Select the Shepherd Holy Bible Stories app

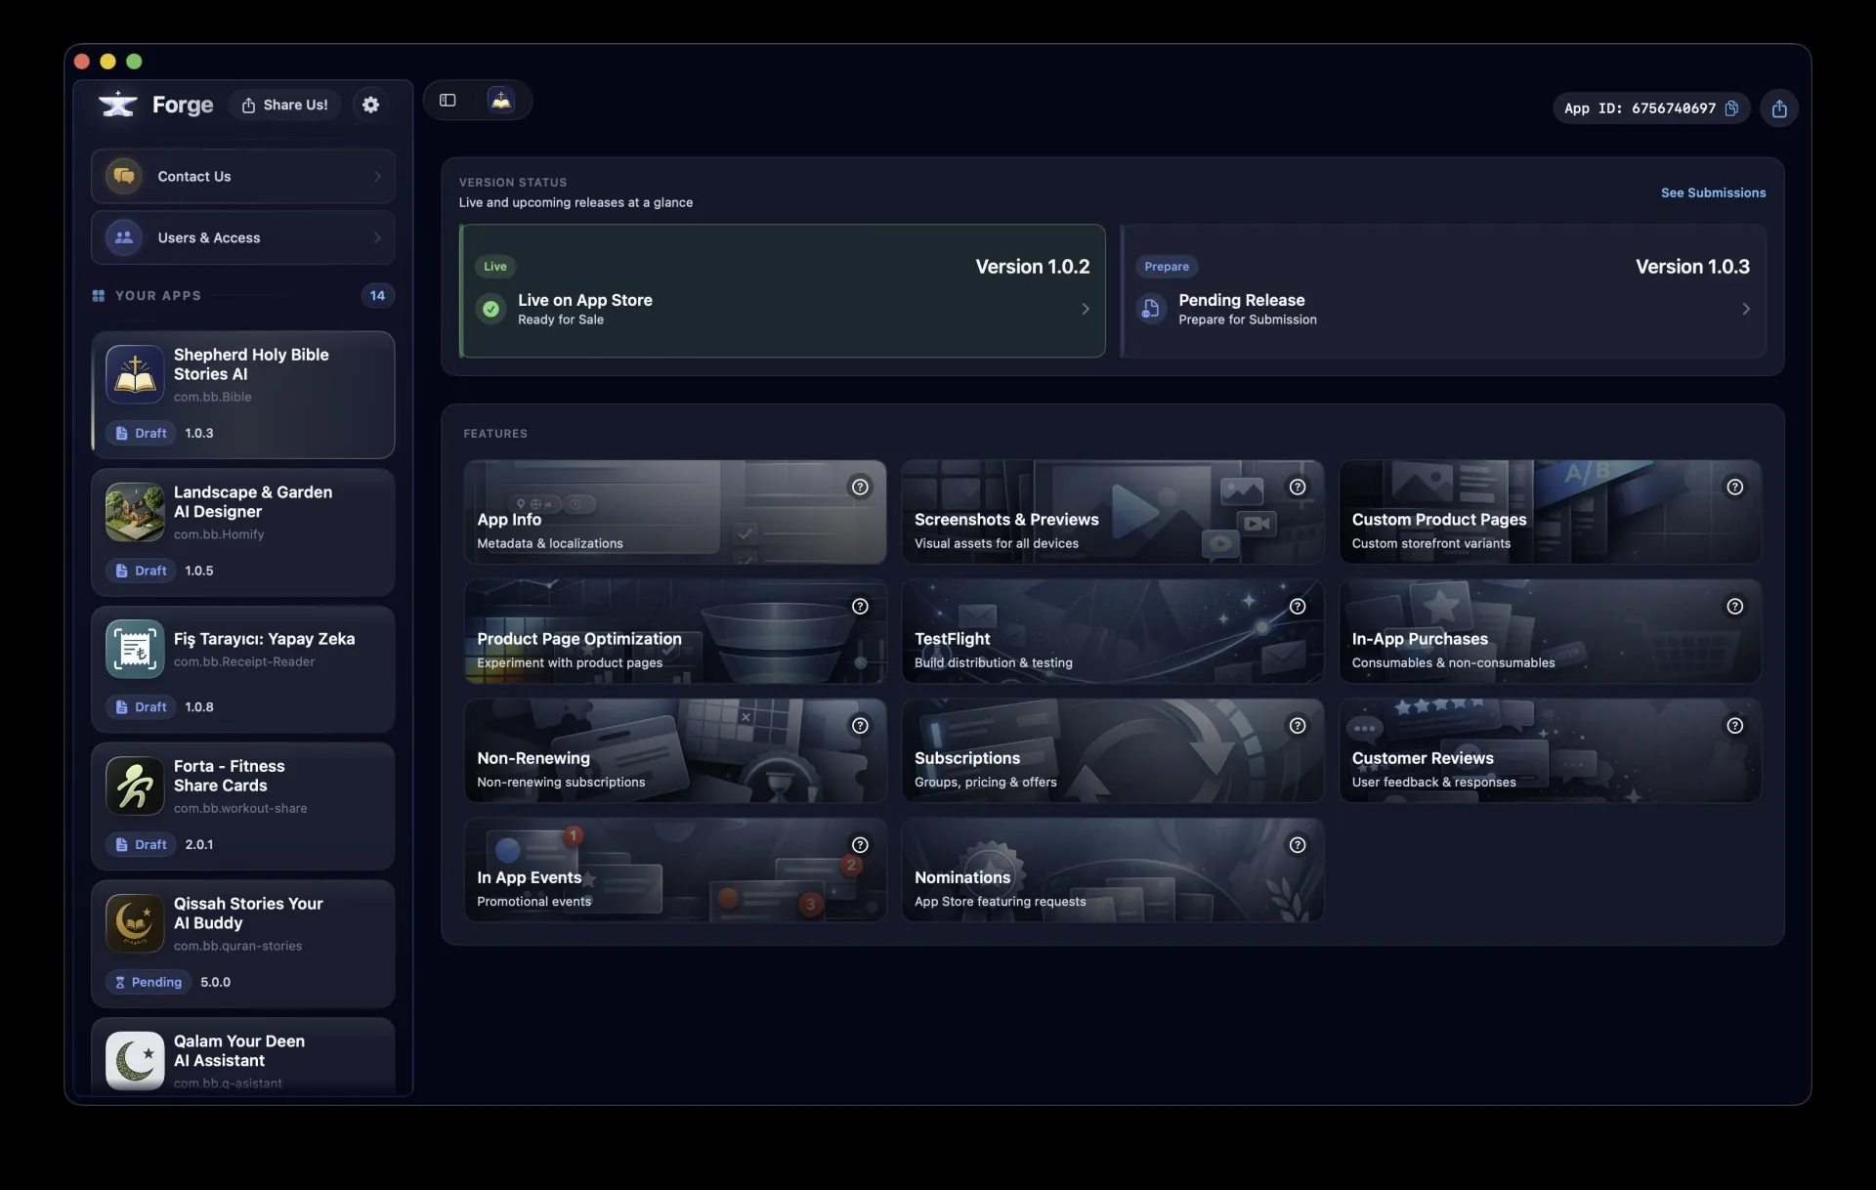pos(242,395)
